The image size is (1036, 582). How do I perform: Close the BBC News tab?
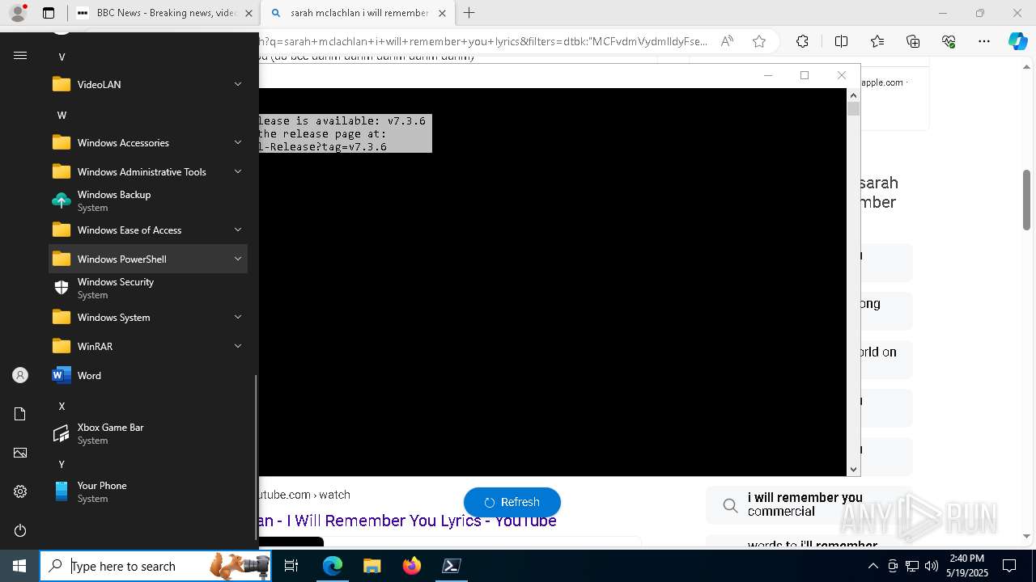pyautogui.click(x=248, y=13)
